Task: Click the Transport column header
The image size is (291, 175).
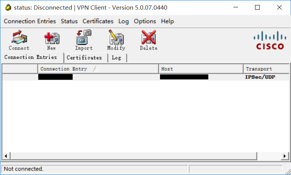Action: coord(266,69)
